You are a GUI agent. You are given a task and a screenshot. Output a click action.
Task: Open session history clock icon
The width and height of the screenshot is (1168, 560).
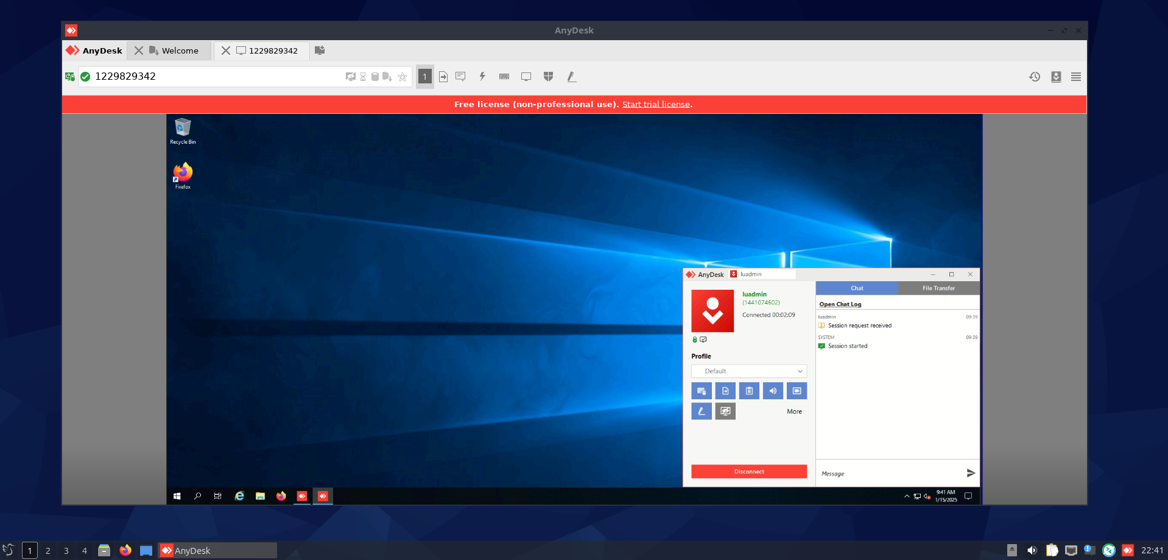(x=1035, y=77)
